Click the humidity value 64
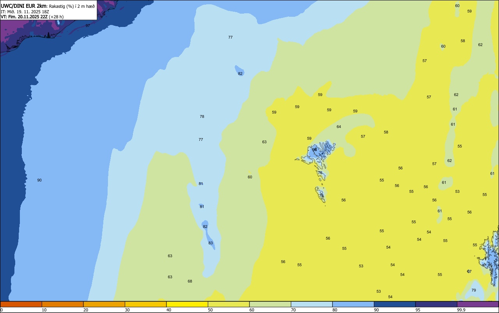 (339, 126)
